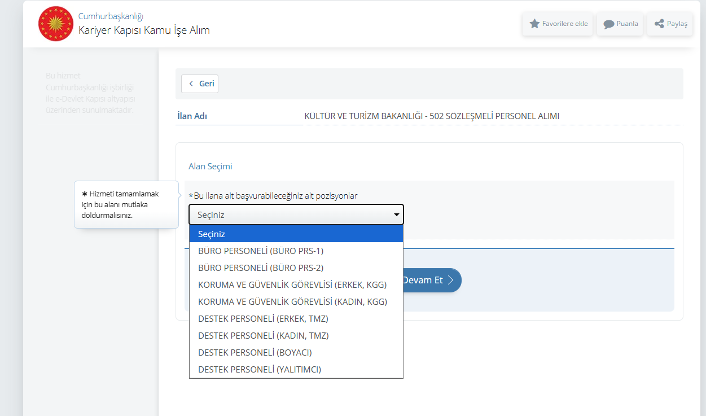
Task: Select DESTEK PERSONELİ (KADIN, TMZ) option
Action: tap(296, 335)
